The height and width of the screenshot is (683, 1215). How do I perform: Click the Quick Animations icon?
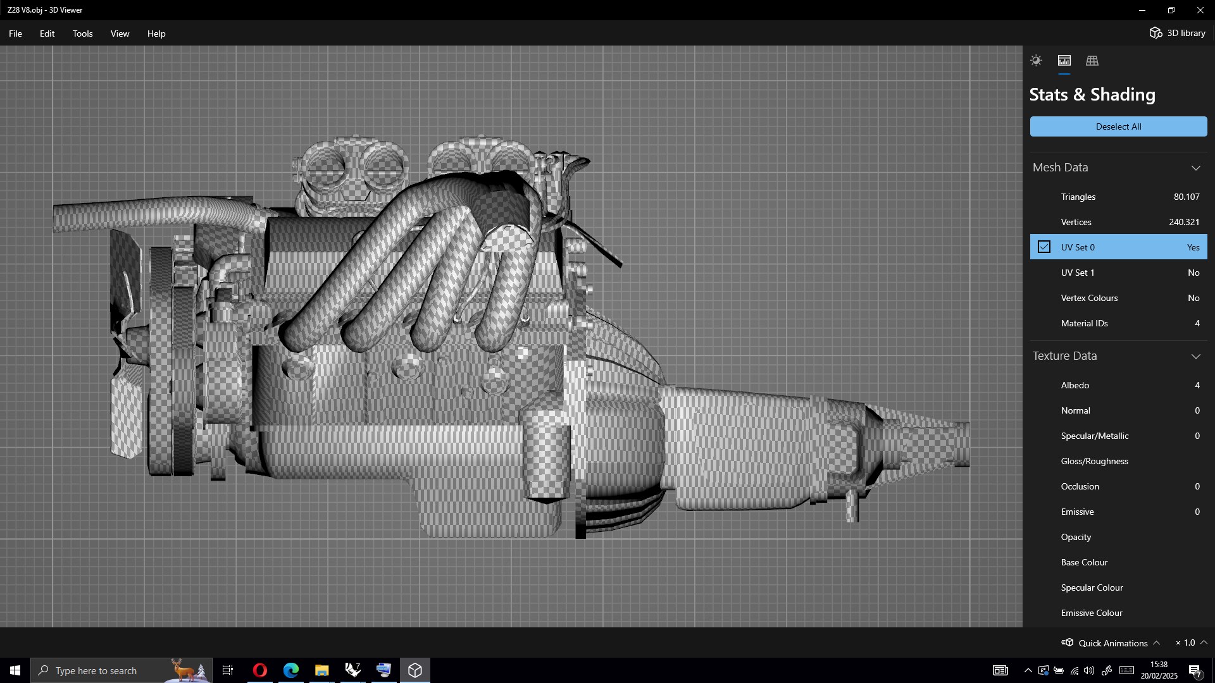[x=1068, y=643]
